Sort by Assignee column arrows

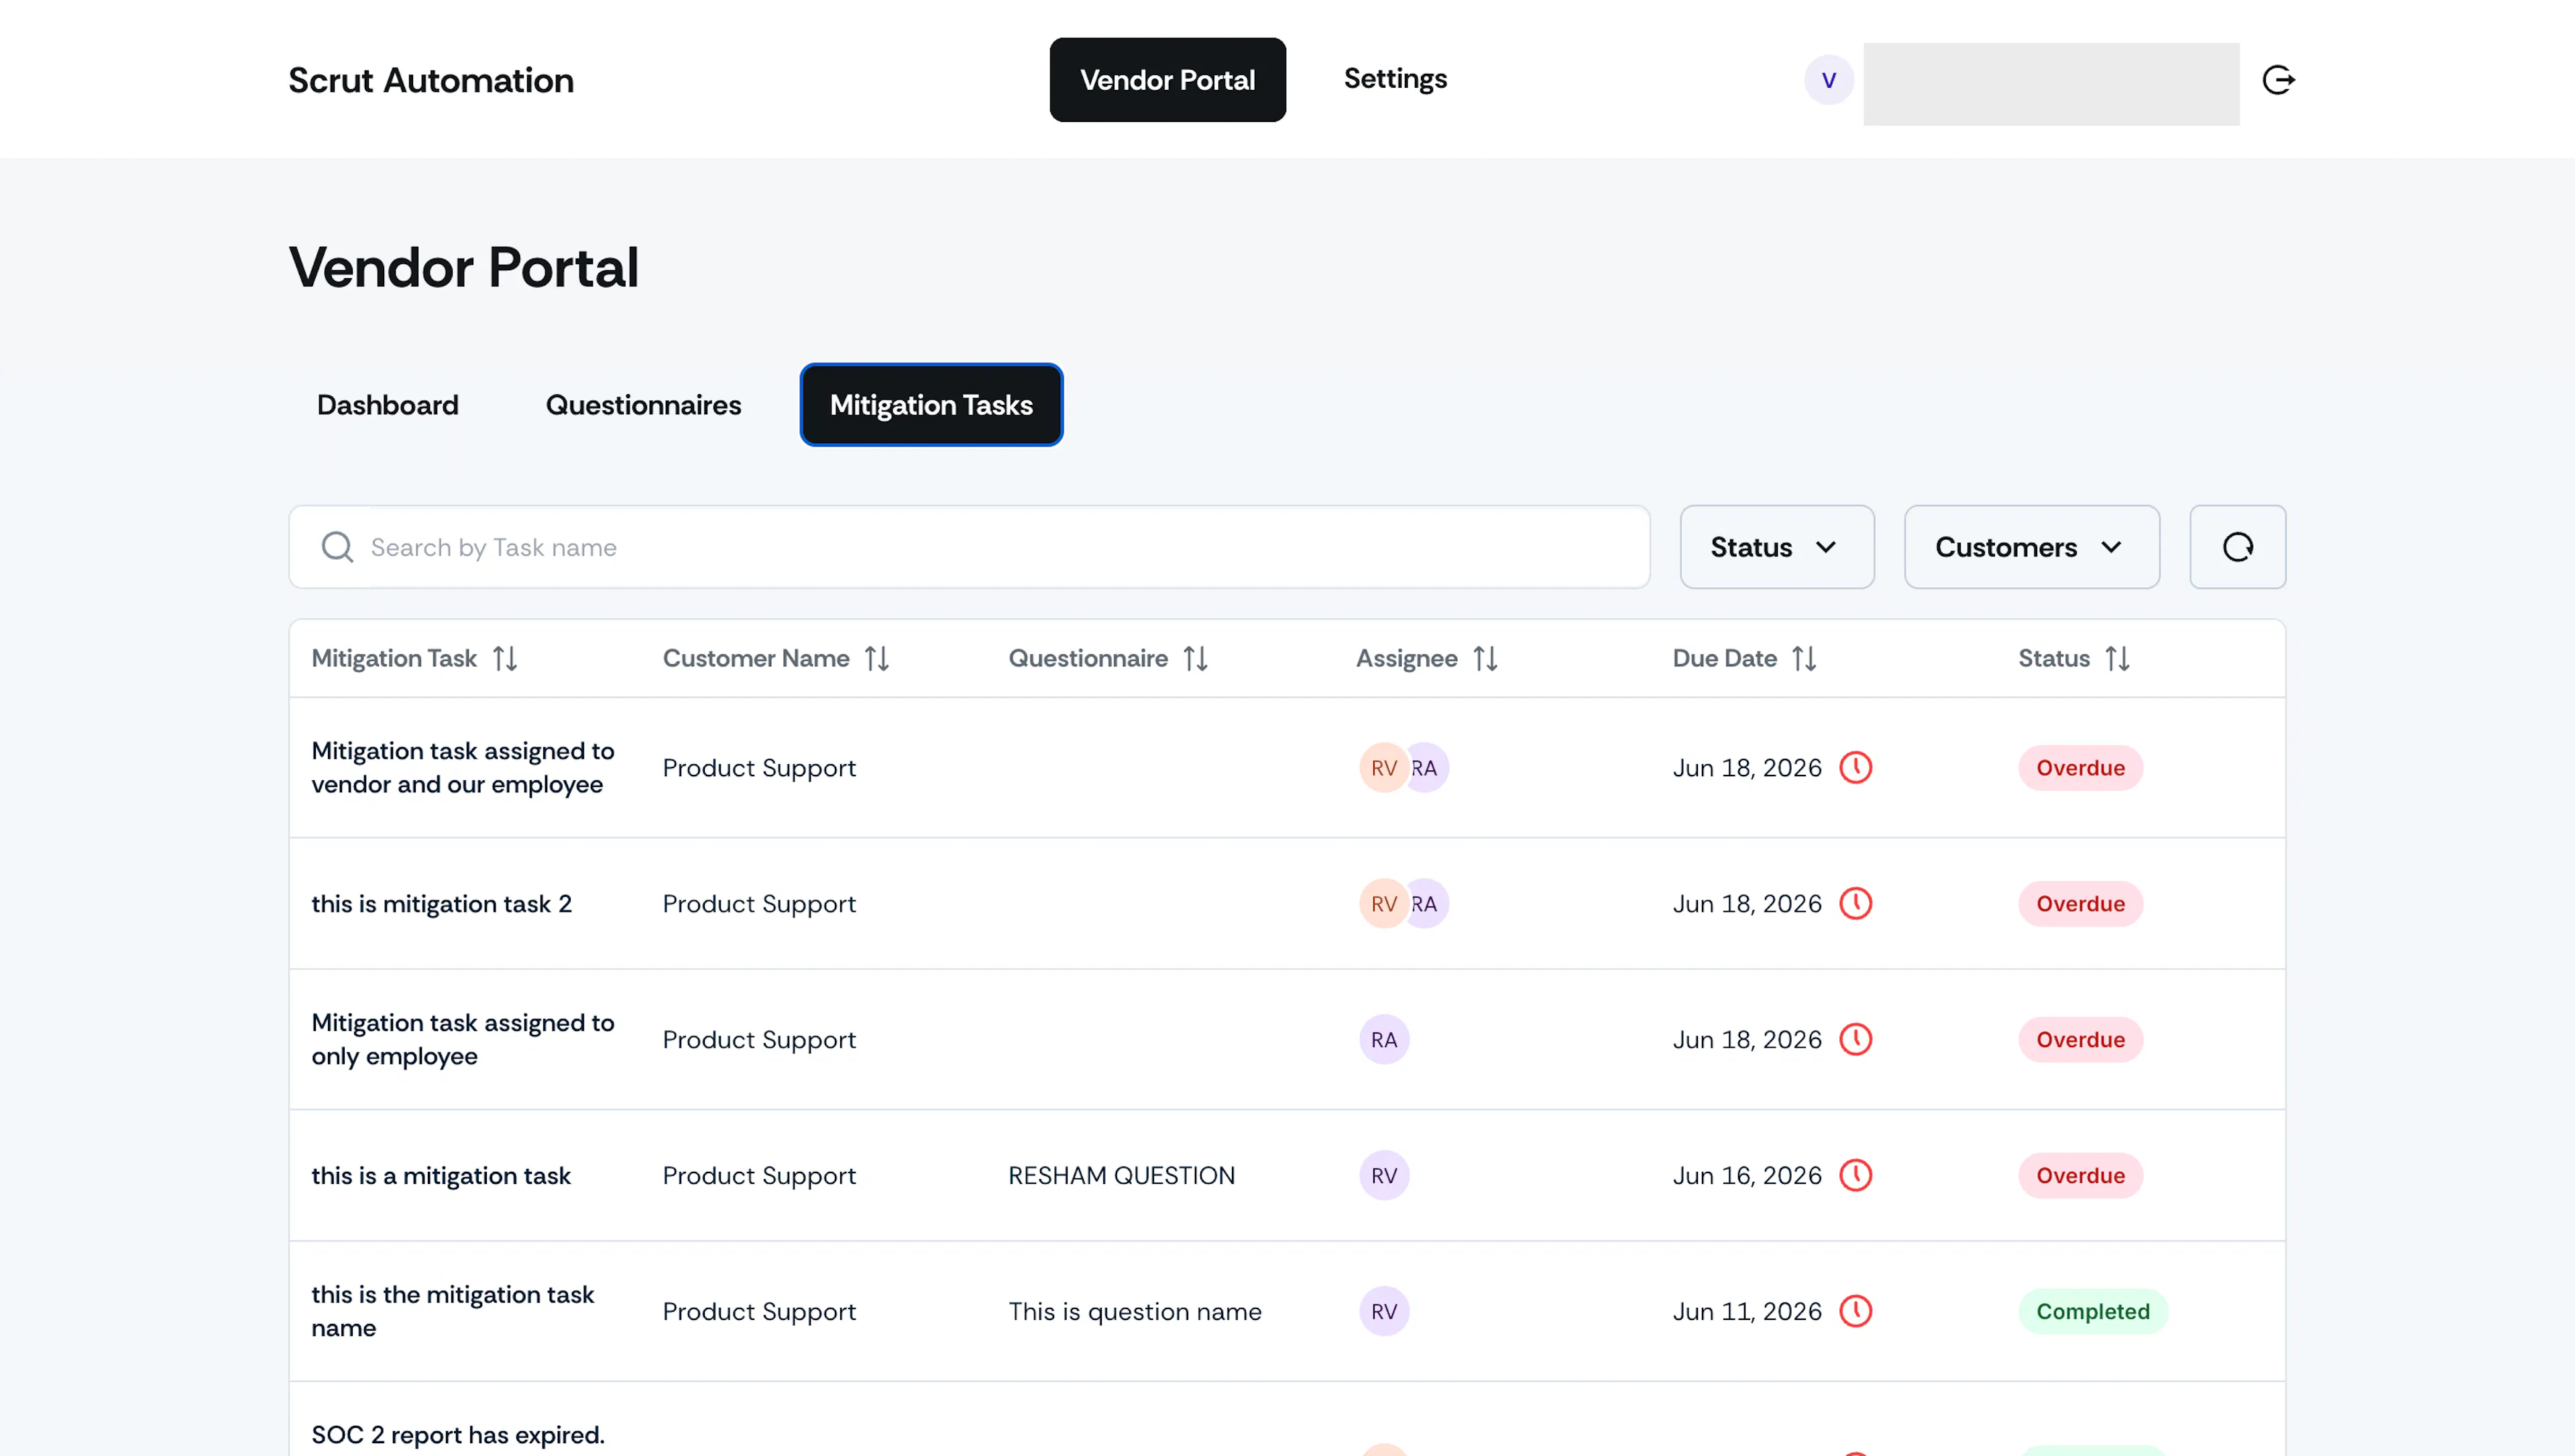pyautogui.click(x=1486, y=658)
